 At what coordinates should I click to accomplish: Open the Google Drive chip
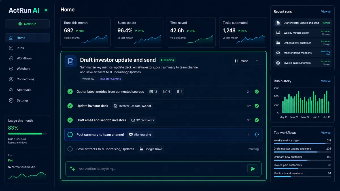[x=151, y=149]
